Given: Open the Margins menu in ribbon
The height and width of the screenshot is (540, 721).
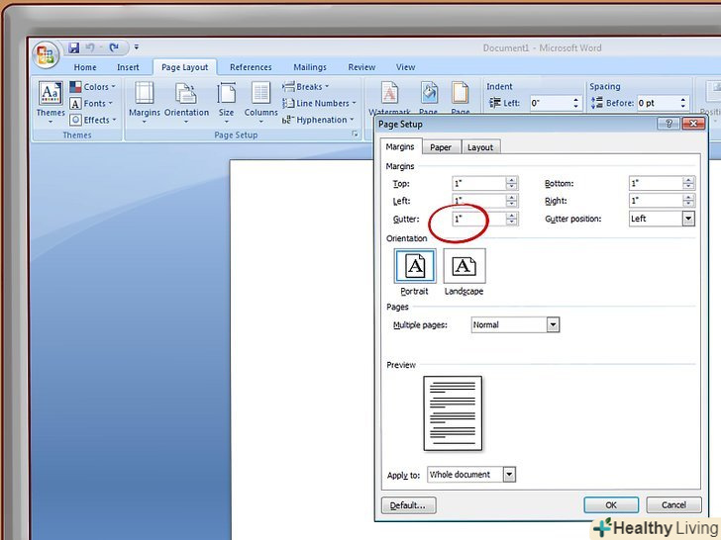Looking at the screenshot, I should click(144, 99).
